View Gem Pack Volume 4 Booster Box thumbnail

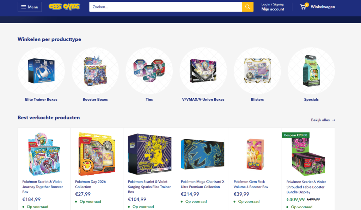(255, 154)
